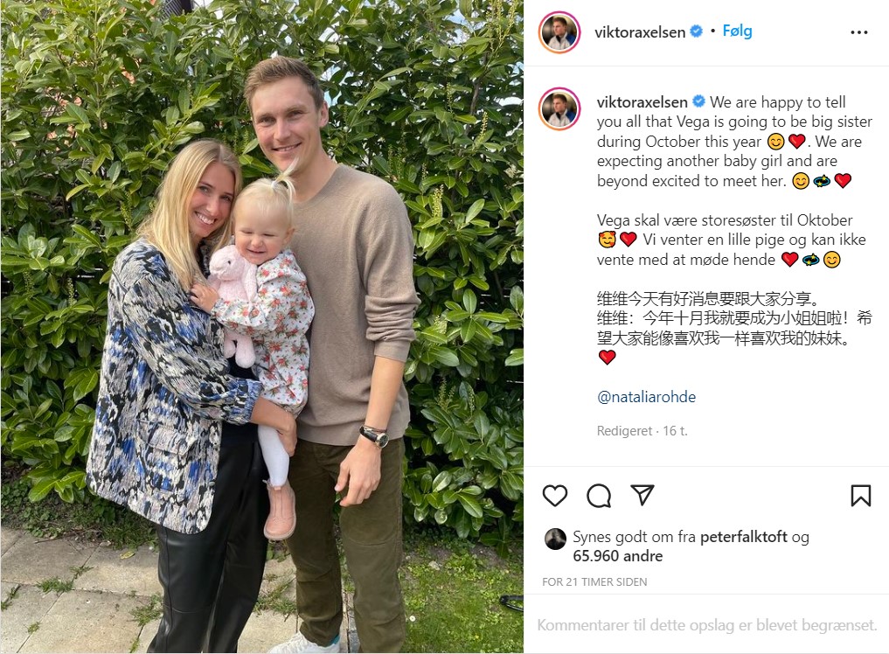Click the viktoraxelsen username in the caption
889x654 pixels.
[x=642, y=102]
